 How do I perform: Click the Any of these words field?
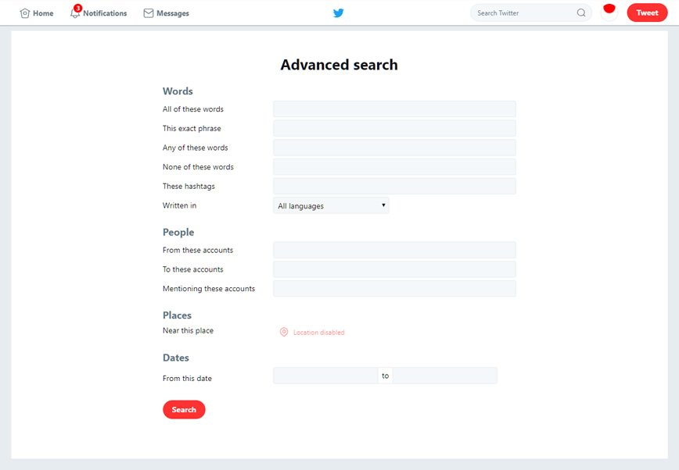[x=394, y=148]
